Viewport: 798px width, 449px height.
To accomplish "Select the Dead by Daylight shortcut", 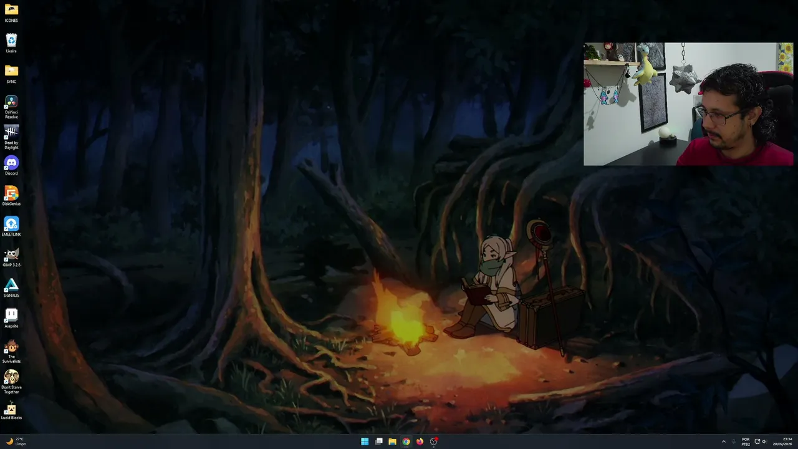I will tap(11, 138).
